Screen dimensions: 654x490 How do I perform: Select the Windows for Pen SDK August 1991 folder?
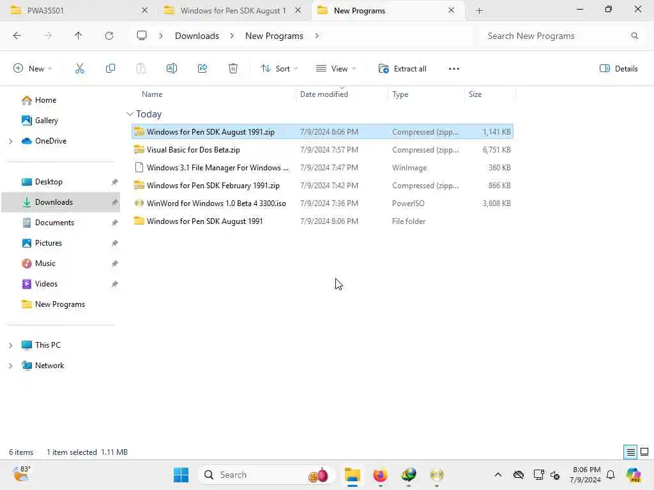322,221
